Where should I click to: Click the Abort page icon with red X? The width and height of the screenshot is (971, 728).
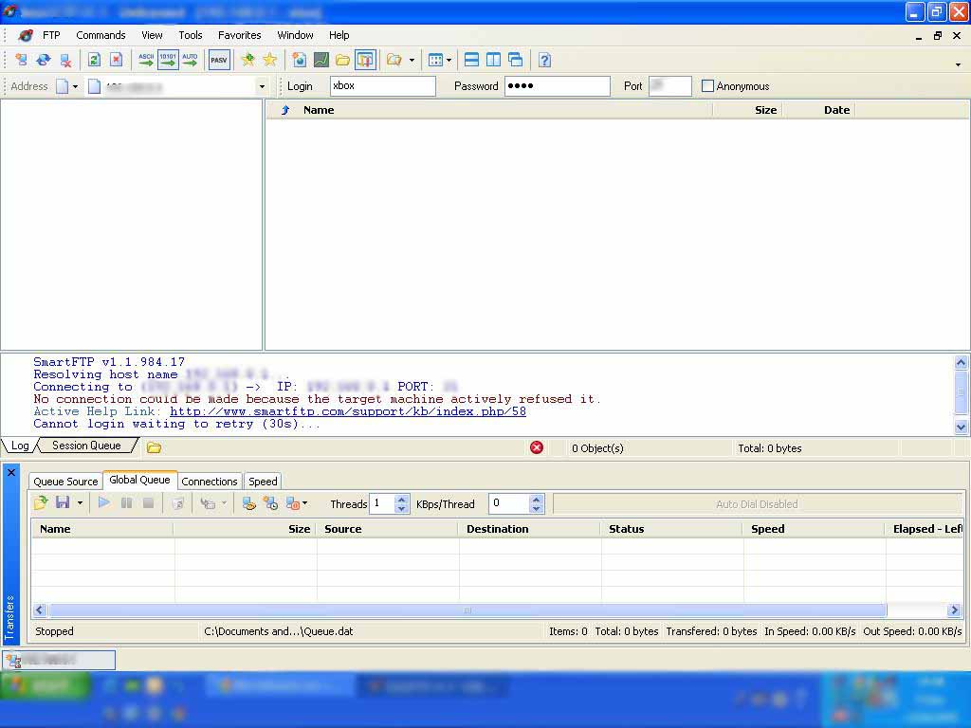click(116, 60)
